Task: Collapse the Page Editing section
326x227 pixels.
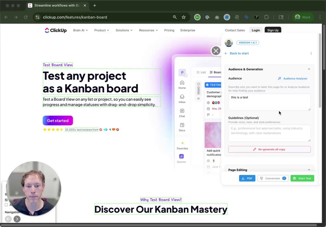Action: (309, 170)
